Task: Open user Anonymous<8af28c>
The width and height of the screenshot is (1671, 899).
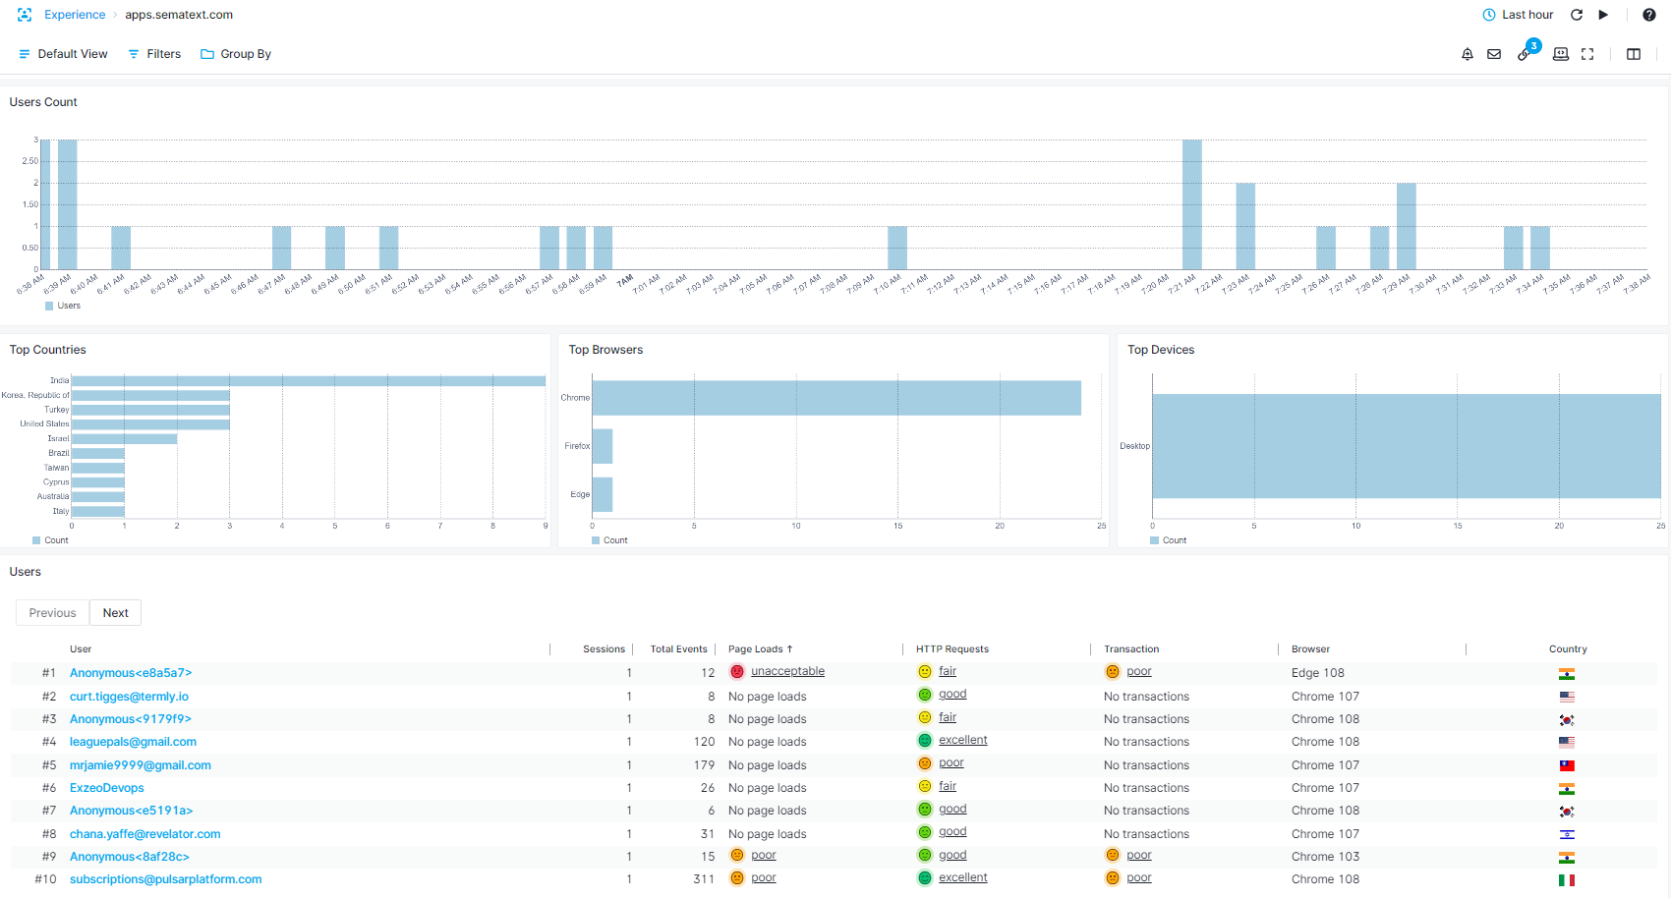Action: pyautogui.click(x=130, y=857)
